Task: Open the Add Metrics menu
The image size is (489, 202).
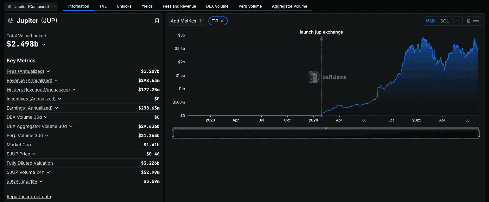Action: click(187, 21)
